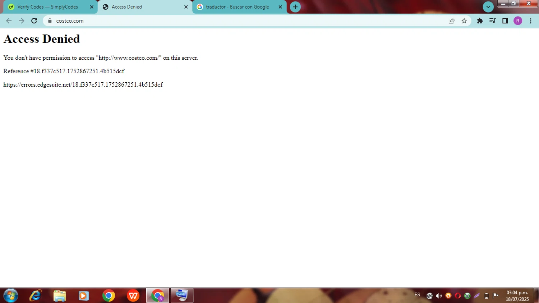Open the network tray icon
This screenshot has height=303, width=539.
pos(429,296)
